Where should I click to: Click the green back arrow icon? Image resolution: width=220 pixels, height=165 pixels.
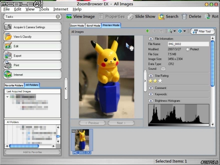pyautogui.click(x=147, y=31)
